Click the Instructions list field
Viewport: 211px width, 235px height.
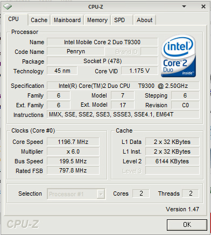[123, 114]
